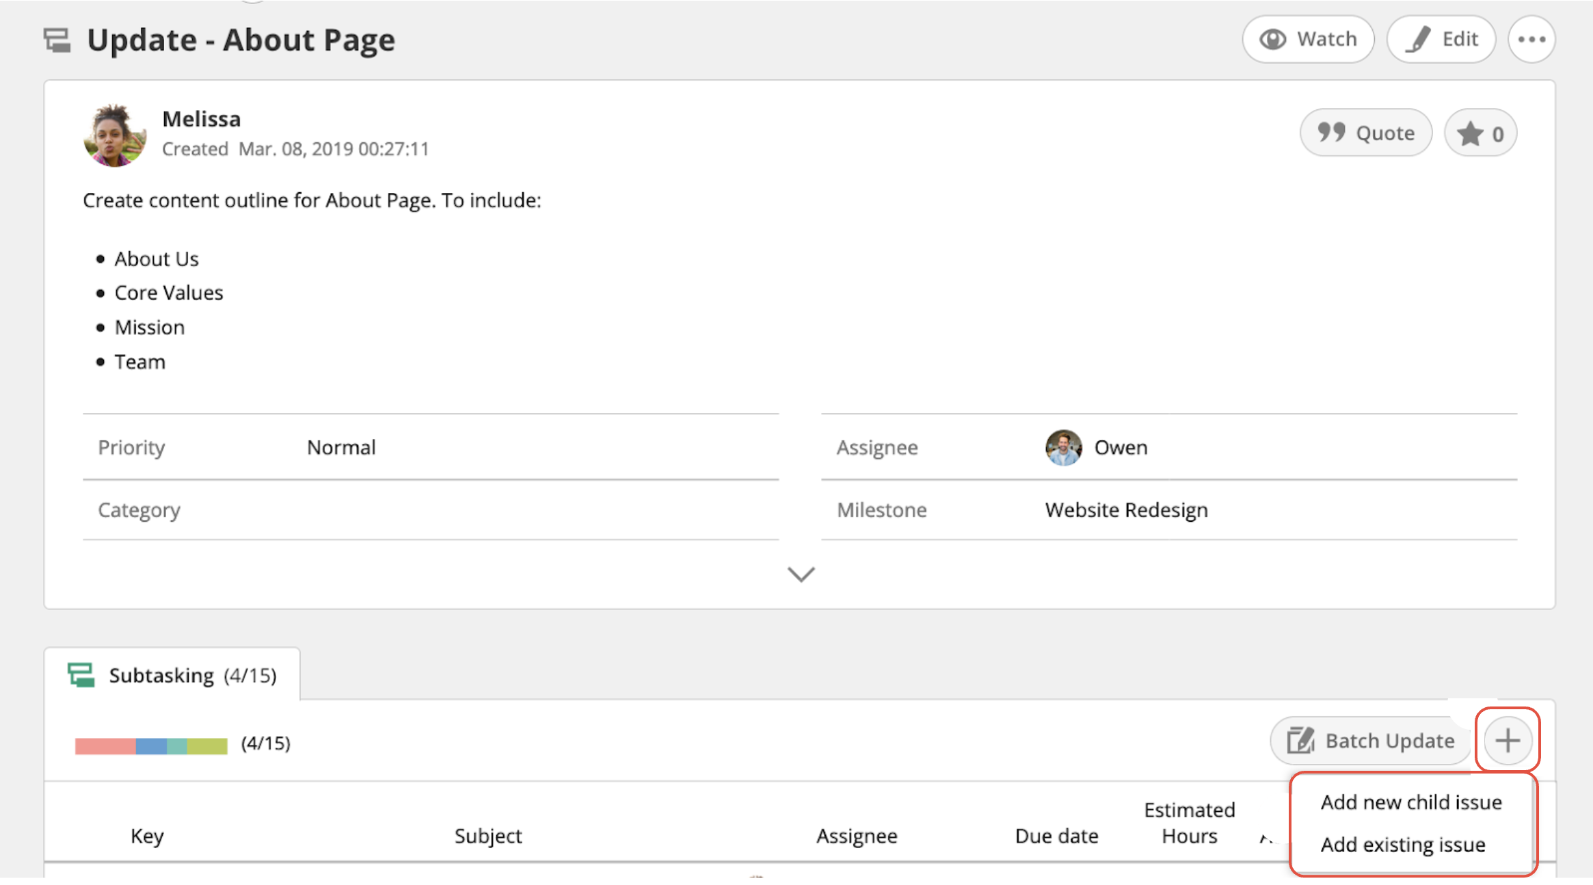Open the three-dot more options menu
This screenshot has width=1593, height=885.
pyautogui.click(x=1531, y=40)
